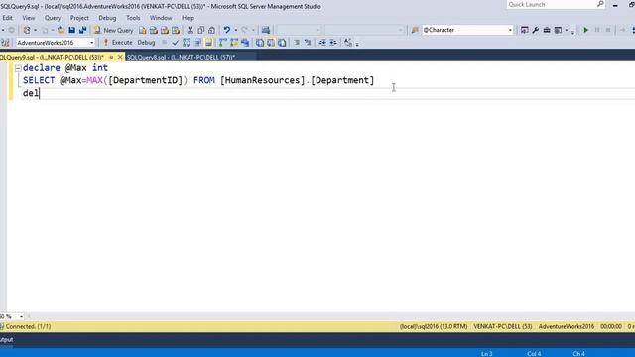Comment out the selected lines icon
Image resolution: width=635 pixels, height=357 pixels.
(x=297, y=43)
